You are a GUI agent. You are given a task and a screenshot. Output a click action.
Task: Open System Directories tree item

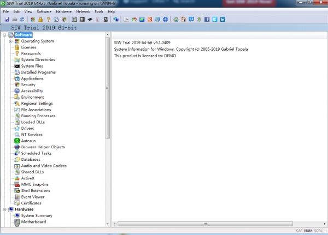38,60
